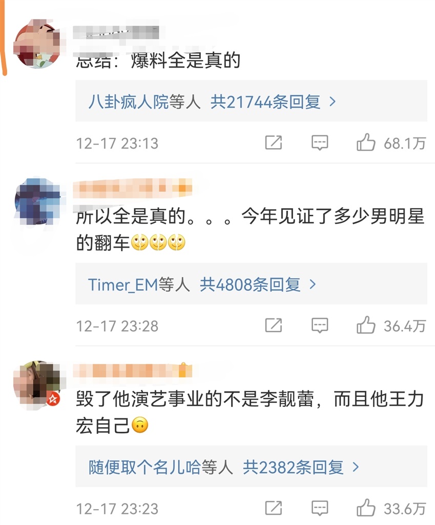The image size is (435, 525).
Task: Share the 12-17 23:23 comment
Action: tap(274, 508)
